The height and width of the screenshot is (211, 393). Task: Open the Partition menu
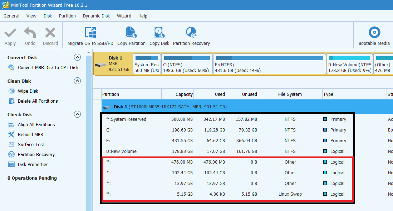pos(67,16)
